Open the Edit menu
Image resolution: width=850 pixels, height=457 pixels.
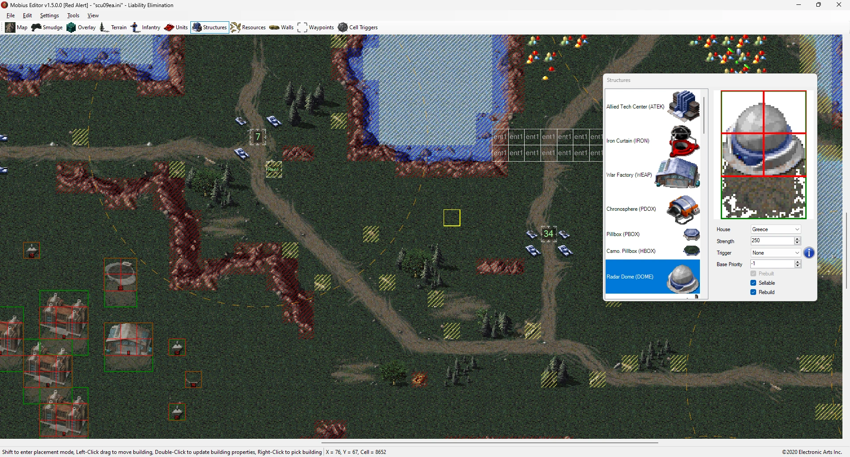coord(27,15)
